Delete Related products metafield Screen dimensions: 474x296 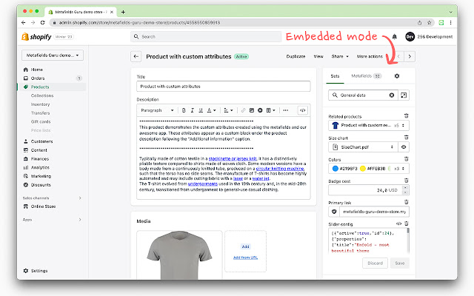point(407,116)
